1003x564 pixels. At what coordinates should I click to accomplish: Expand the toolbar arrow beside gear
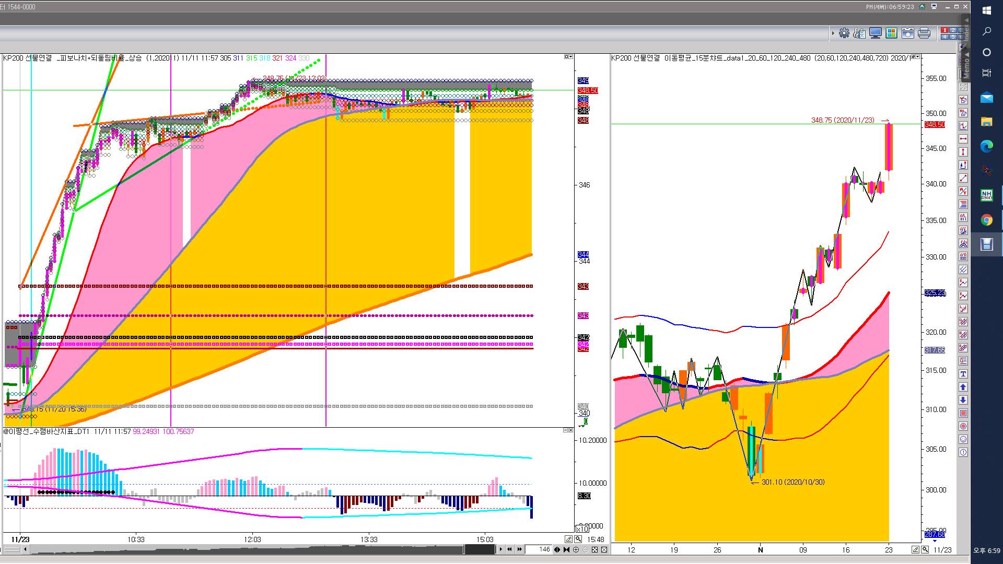(x=833, y=33)
